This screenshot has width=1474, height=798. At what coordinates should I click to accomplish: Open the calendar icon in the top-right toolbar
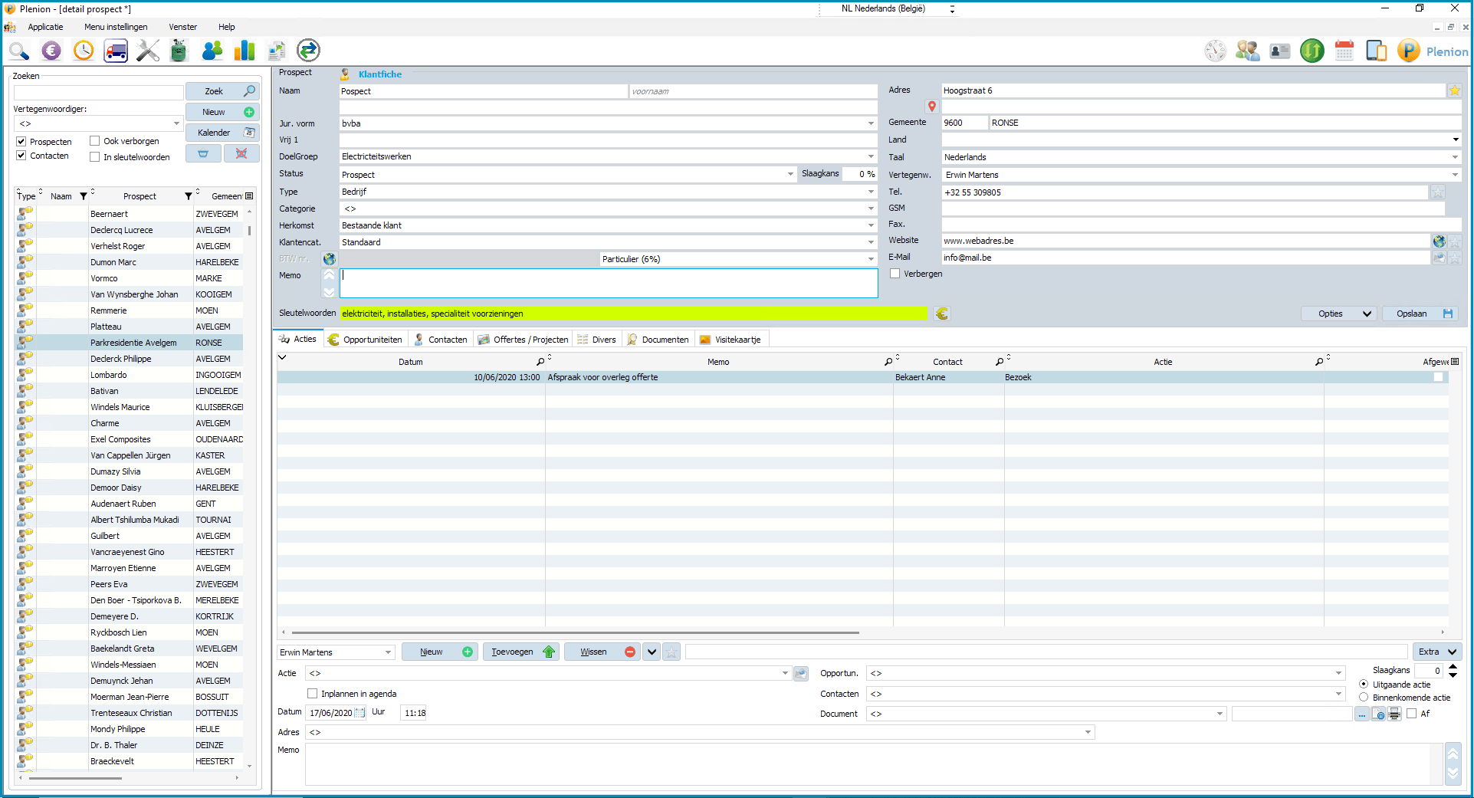1344,51
